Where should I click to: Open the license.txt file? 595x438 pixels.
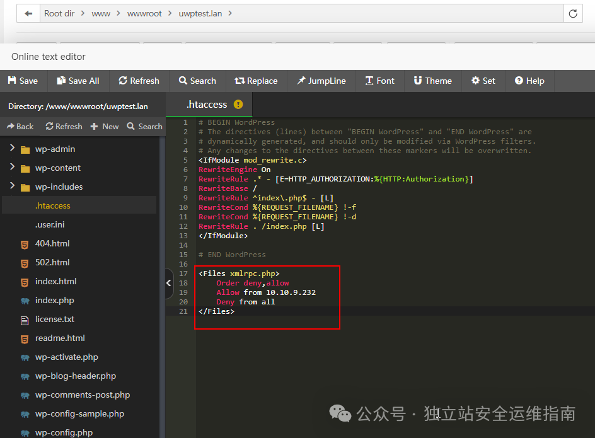pos(55,320)
